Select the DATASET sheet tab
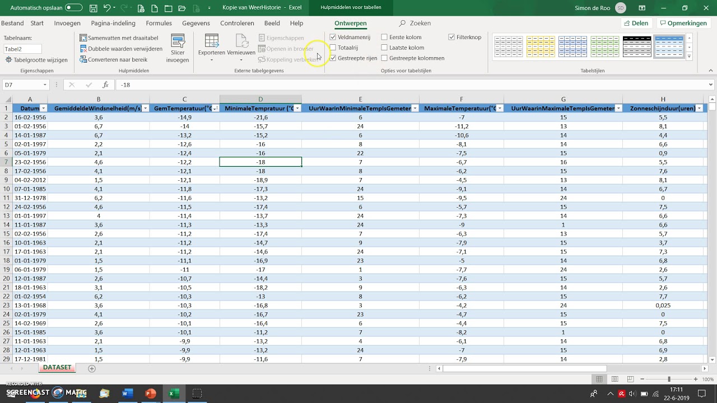 click(x=57, y=368)
